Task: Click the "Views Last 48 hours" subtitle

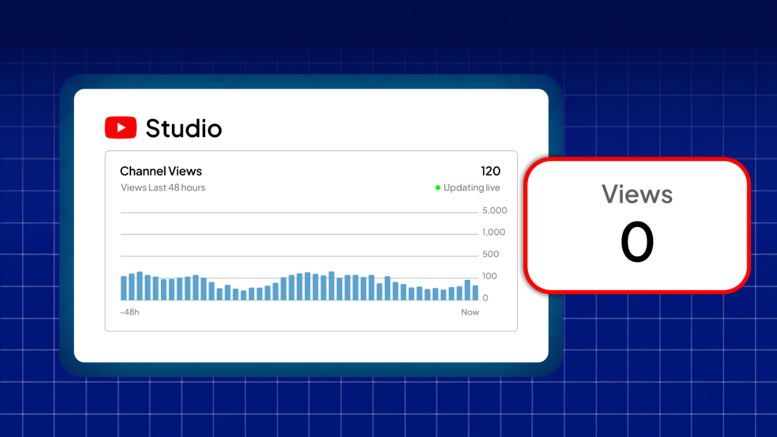Action: 163,188
